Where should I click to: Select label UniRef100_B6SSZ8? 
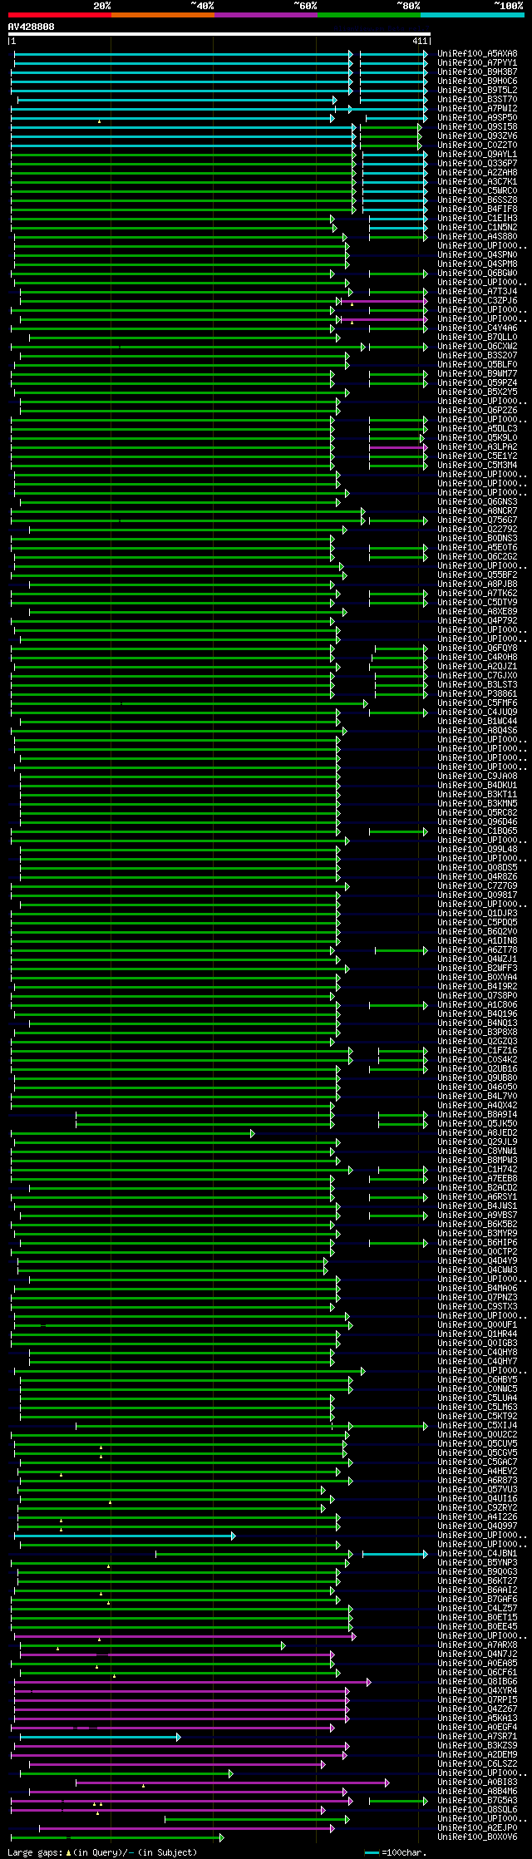tap(477, 200)
